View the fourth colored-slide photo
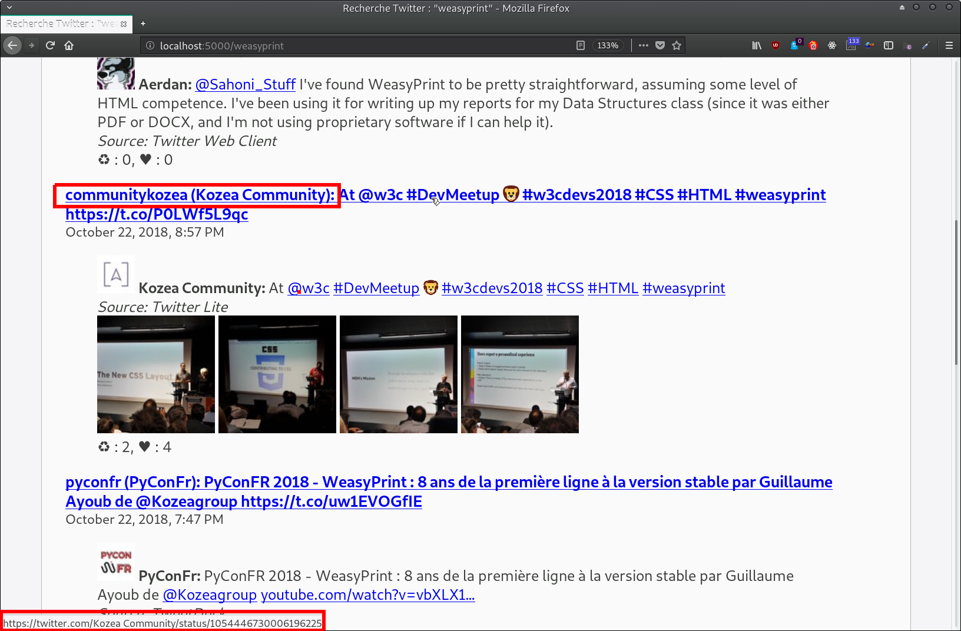The height and width of the screenshot is (631, 961). 520,374
